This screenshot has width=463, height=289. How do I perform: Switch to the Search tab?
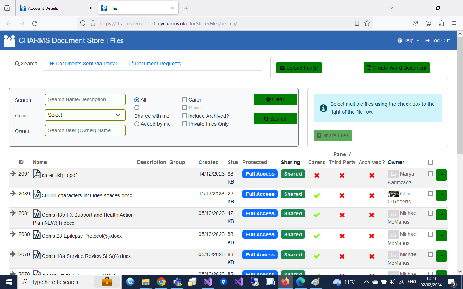click(26, 64)
